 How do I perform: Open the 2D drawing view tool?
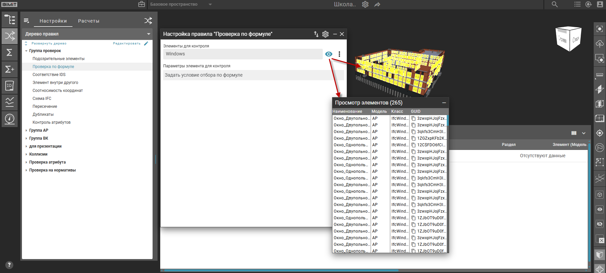click(x=10, y=86)
